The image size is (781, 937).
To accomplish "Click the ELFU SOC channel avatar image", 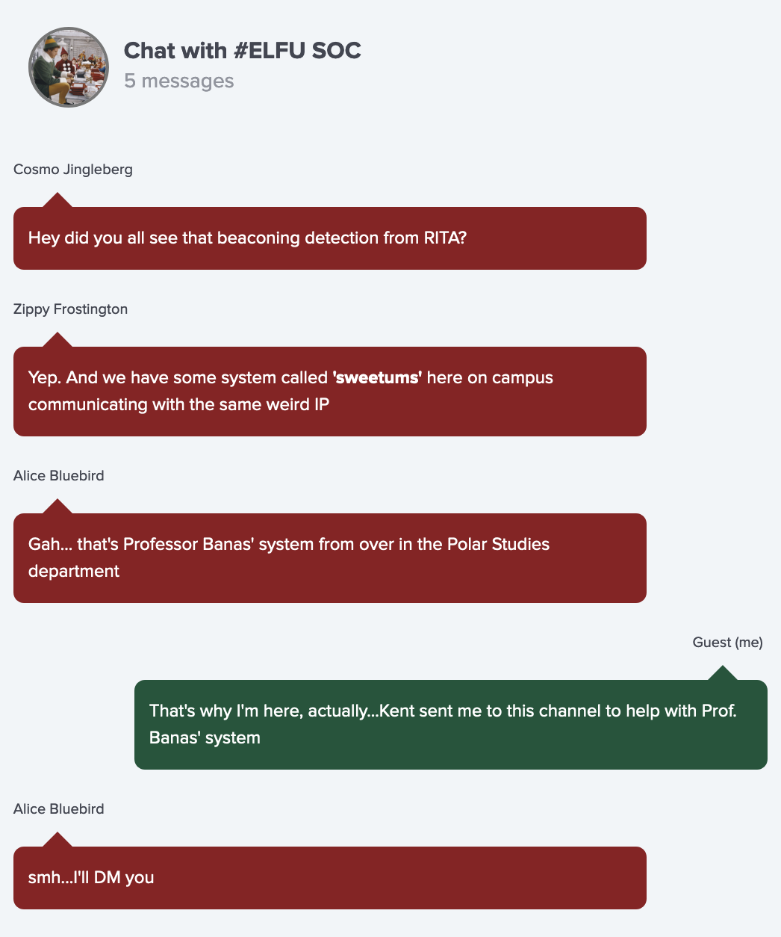I will 69,67.
